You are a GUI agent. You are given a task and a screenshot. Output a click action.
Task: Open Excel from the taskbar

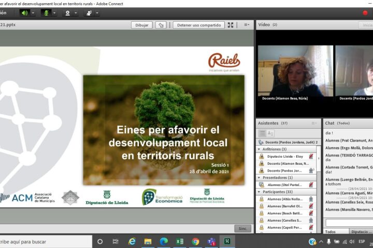click(180, 242)
